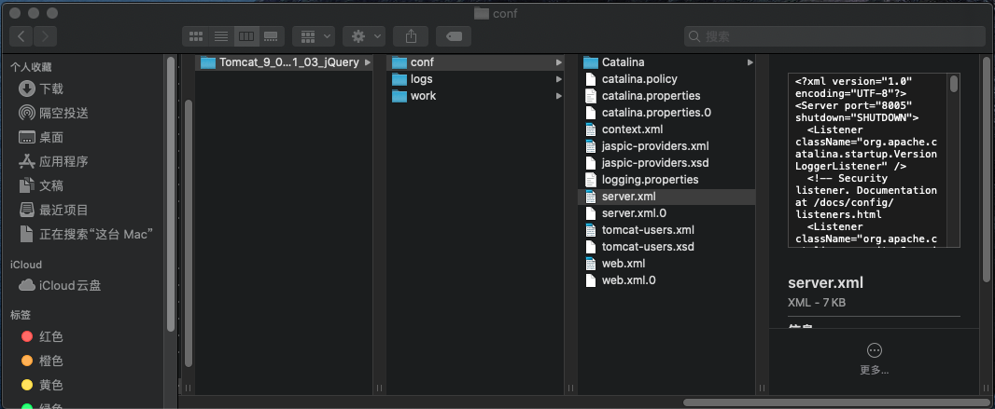Switch to icon view
995x409 pixels.
195,36
